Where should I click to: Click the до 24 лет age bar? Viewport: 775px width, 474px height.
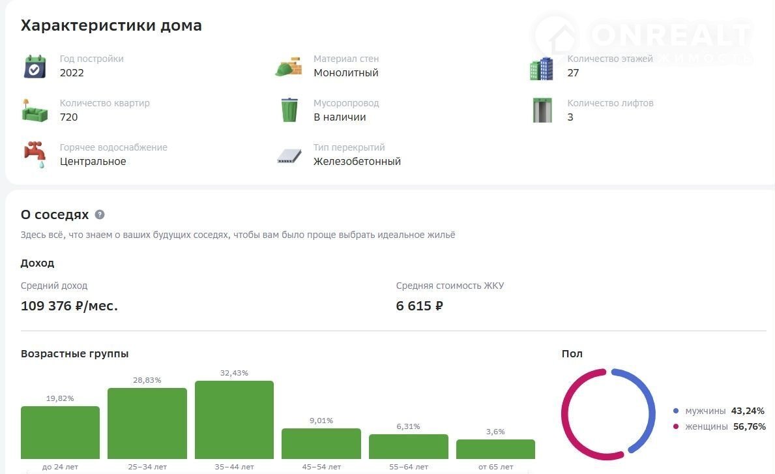click(60, 432)
